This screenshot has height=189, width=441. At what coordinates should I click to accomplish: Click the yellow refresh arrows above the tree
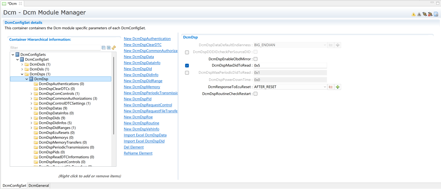coord(114,48)
